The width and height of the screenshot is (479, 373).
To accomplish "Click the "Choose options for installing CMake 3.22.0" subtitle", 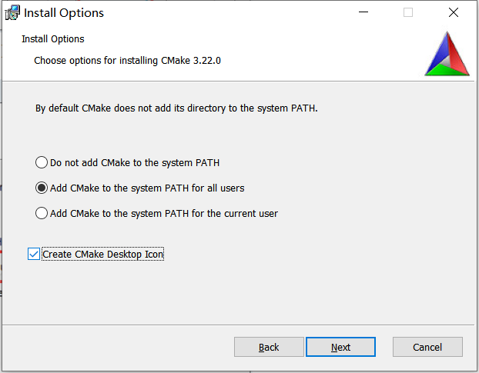I will click(128, 60).
